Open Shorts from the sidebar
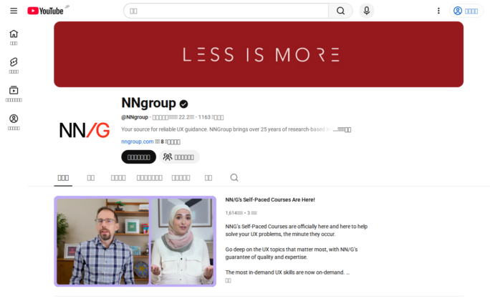This screenshot has height=306, width=490. pyautogui.click(x=14, y=65)
